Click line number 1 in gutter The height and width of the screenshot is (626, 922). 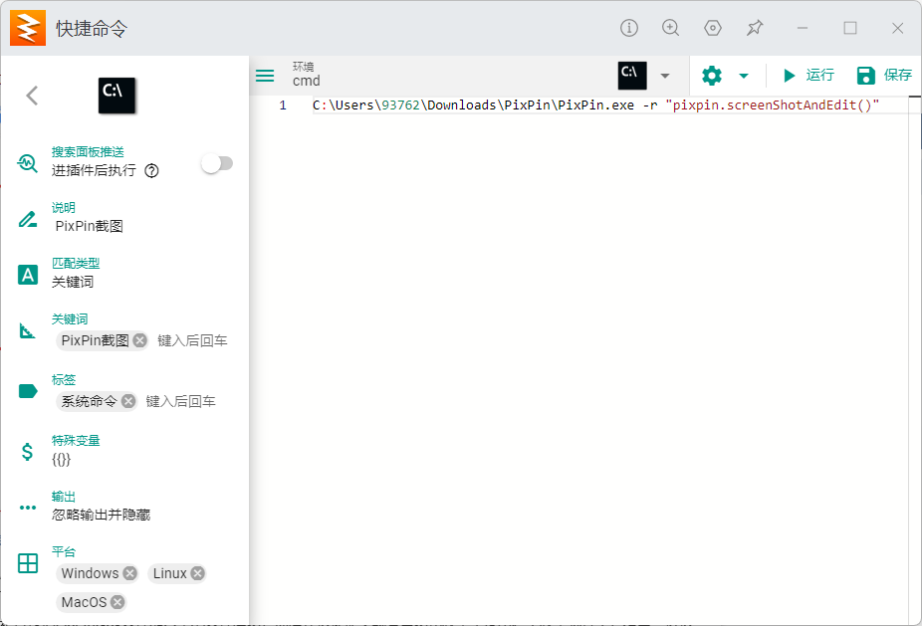283,105
